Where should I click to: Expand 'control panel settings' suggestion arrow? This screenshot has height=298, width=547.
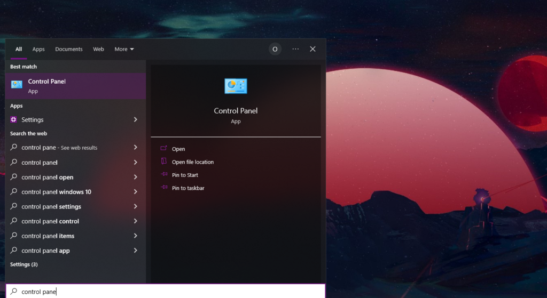pyautogui.click(x=135, y=206)
